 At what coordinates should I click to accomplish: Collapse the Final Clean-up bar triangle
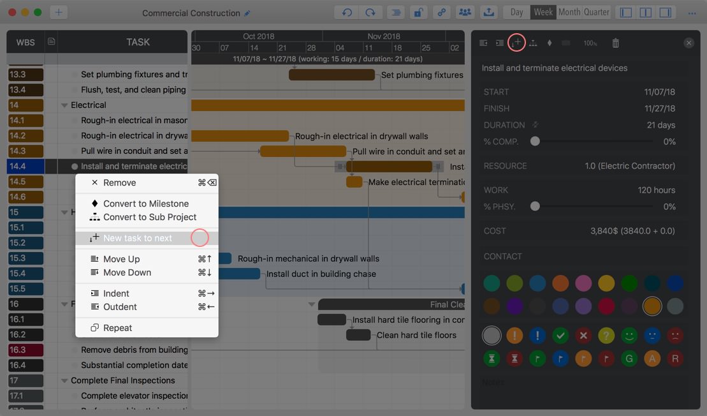click(312, 304)
